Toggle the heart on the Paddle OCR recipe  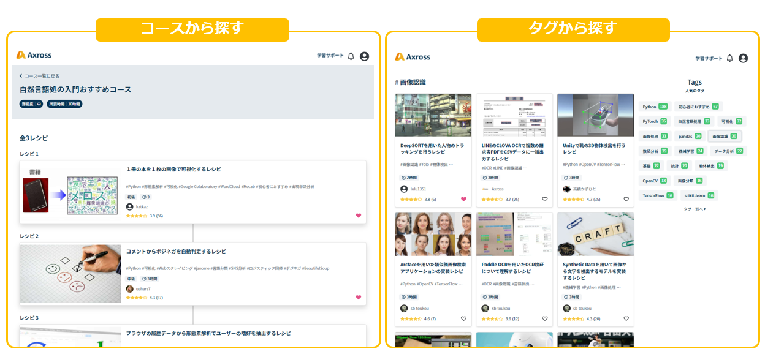[x=544, y=318]
